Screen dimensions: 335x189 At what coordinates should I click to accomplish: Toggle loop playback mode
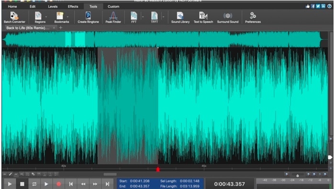(x=34, y=184)
